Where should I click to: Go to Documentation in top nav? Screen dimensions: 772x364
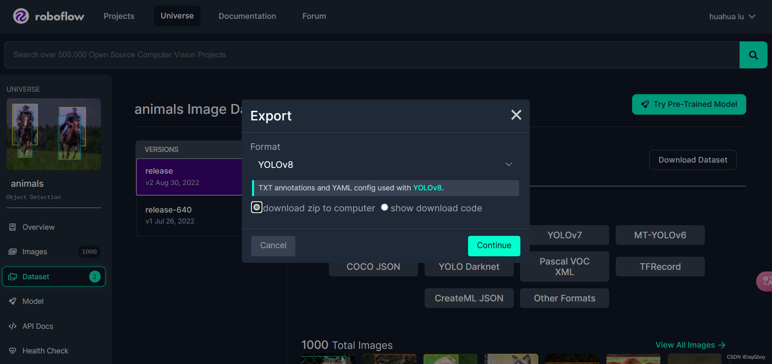[x=247, y=16]
